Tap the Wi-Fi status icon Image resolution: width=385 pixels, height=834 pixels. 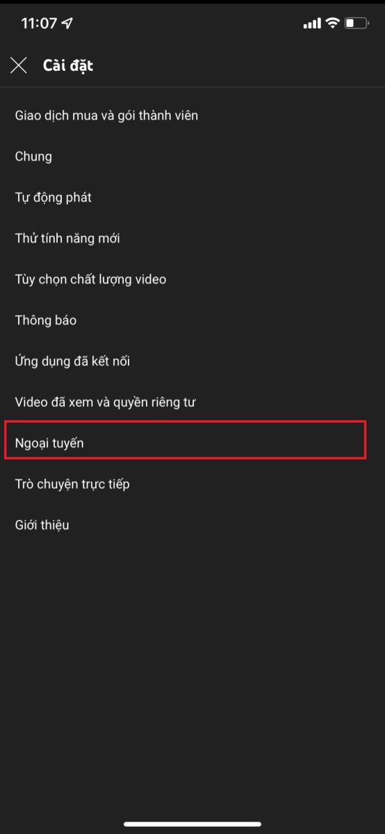coord(332,24)
